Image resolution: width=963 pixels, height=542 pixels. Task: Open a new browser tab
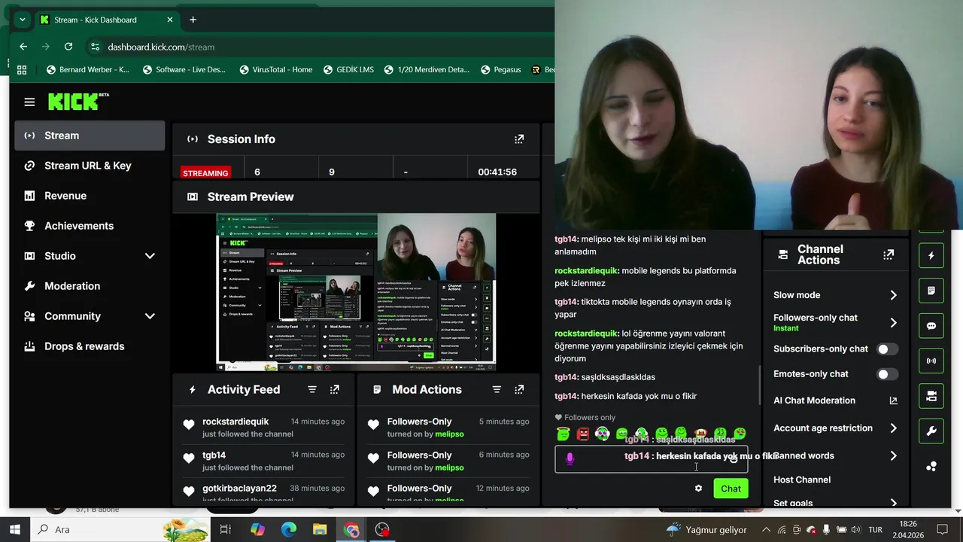[x=193, y=20]
